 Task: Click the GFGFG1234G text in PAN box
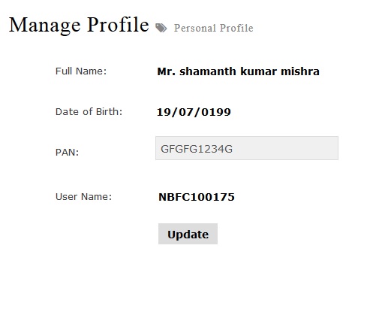(x=197, y=149)
